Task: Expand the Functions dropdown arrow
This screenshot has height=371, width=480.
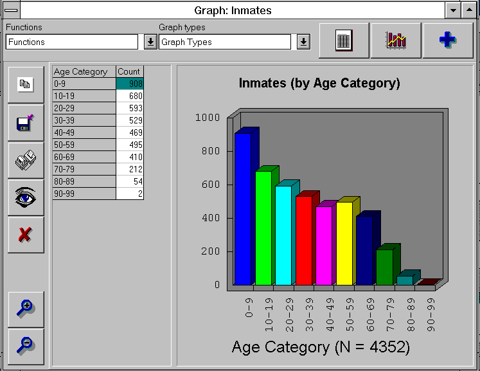Action: (x=150, y=42)
